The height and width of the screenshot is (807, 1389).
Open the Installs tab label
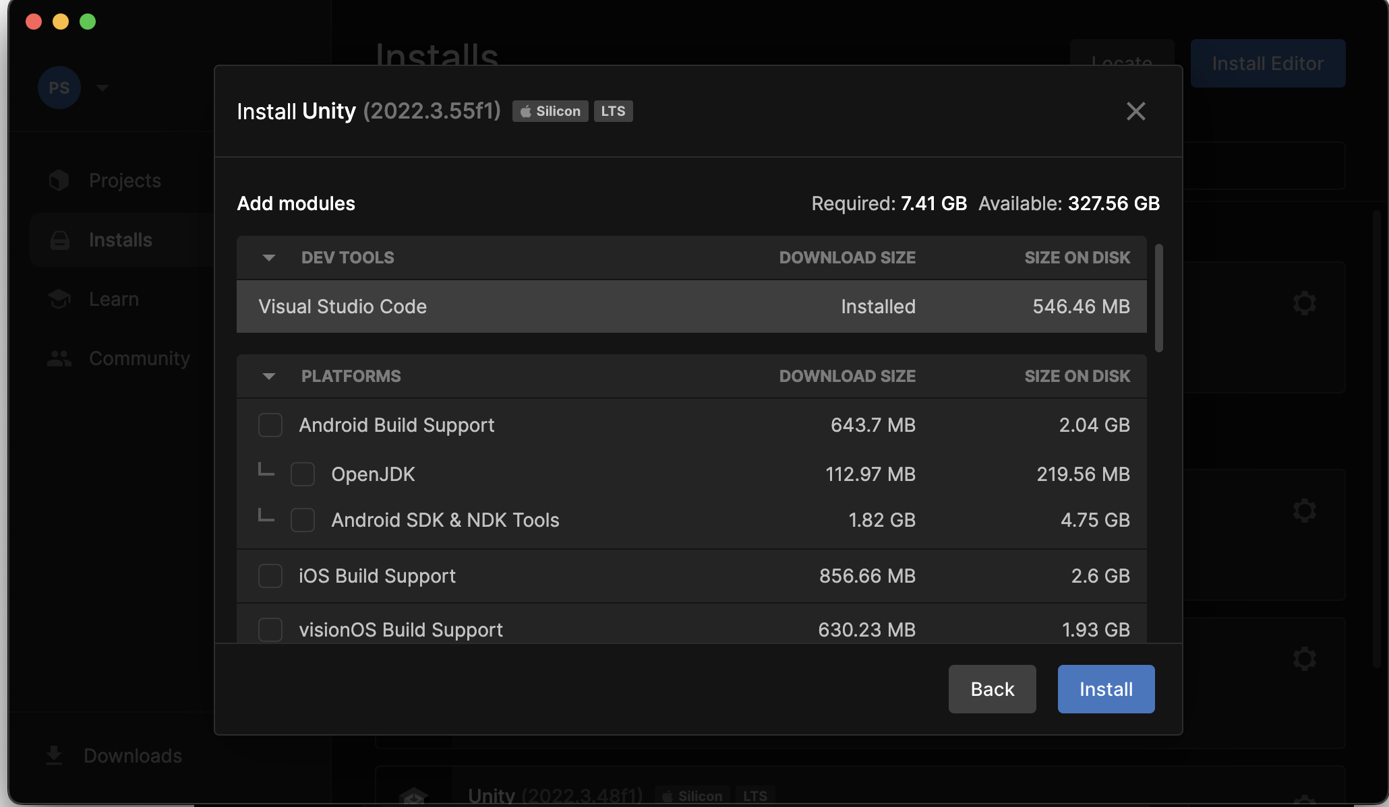pyautogui.click(x=121, y=240)
